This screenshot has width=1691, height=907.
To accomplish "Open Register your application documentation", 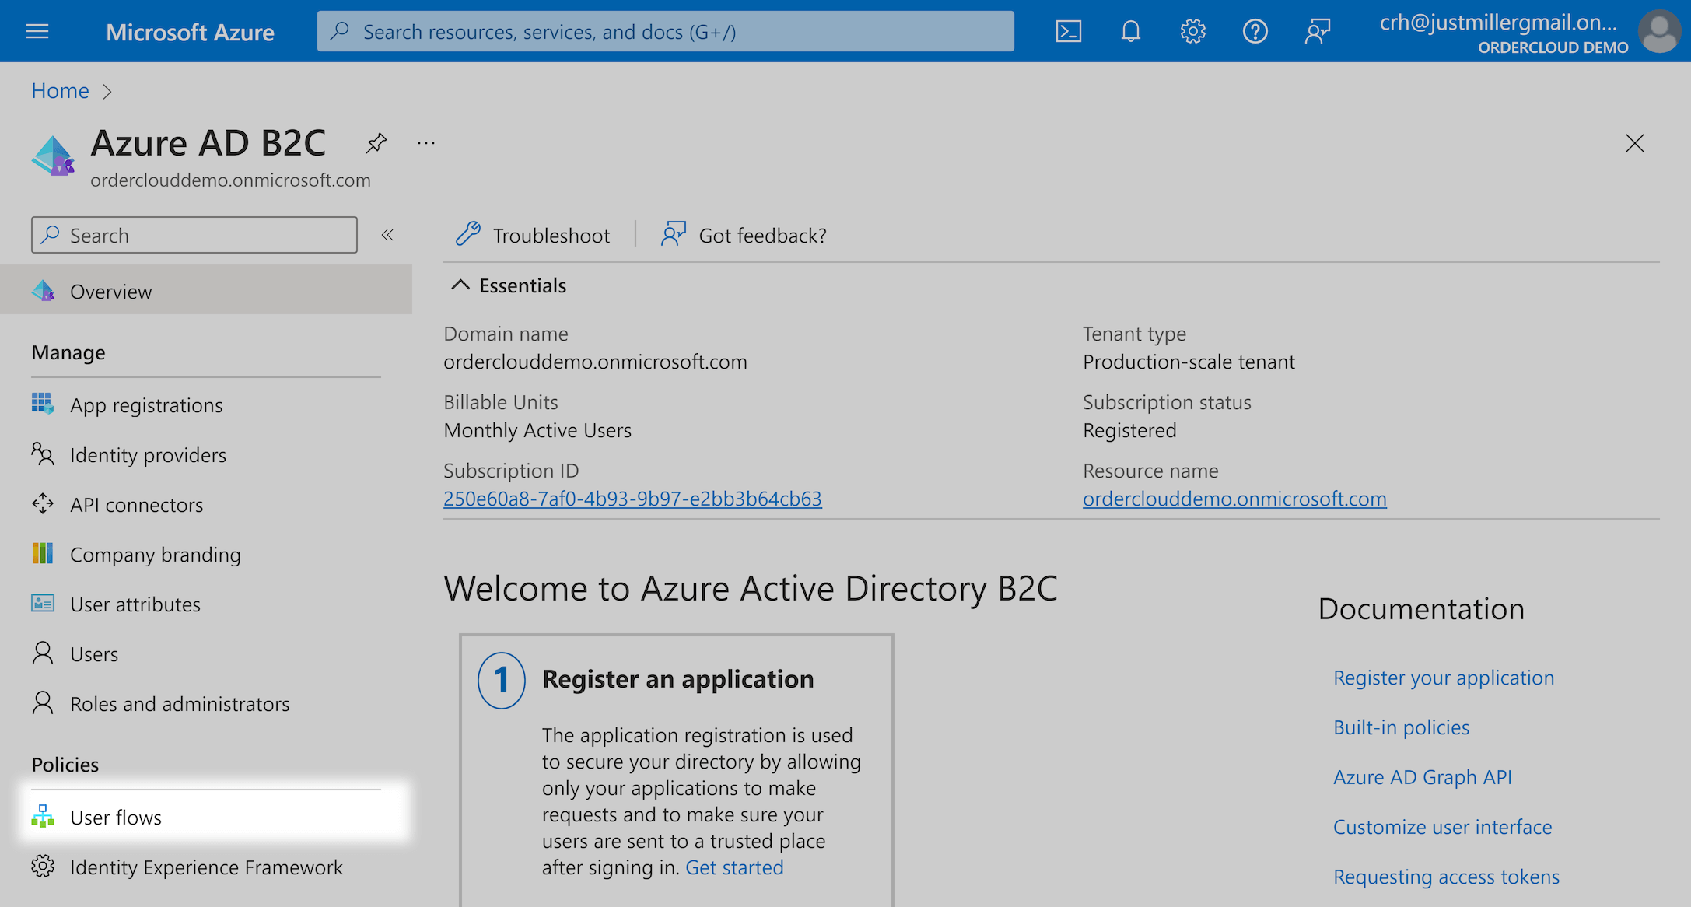I will [1444, 677].
